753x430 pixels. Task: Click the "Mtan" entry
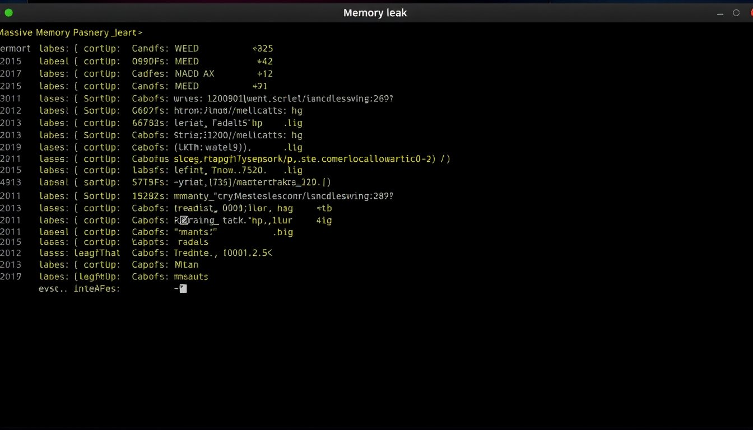pos(186,265)
